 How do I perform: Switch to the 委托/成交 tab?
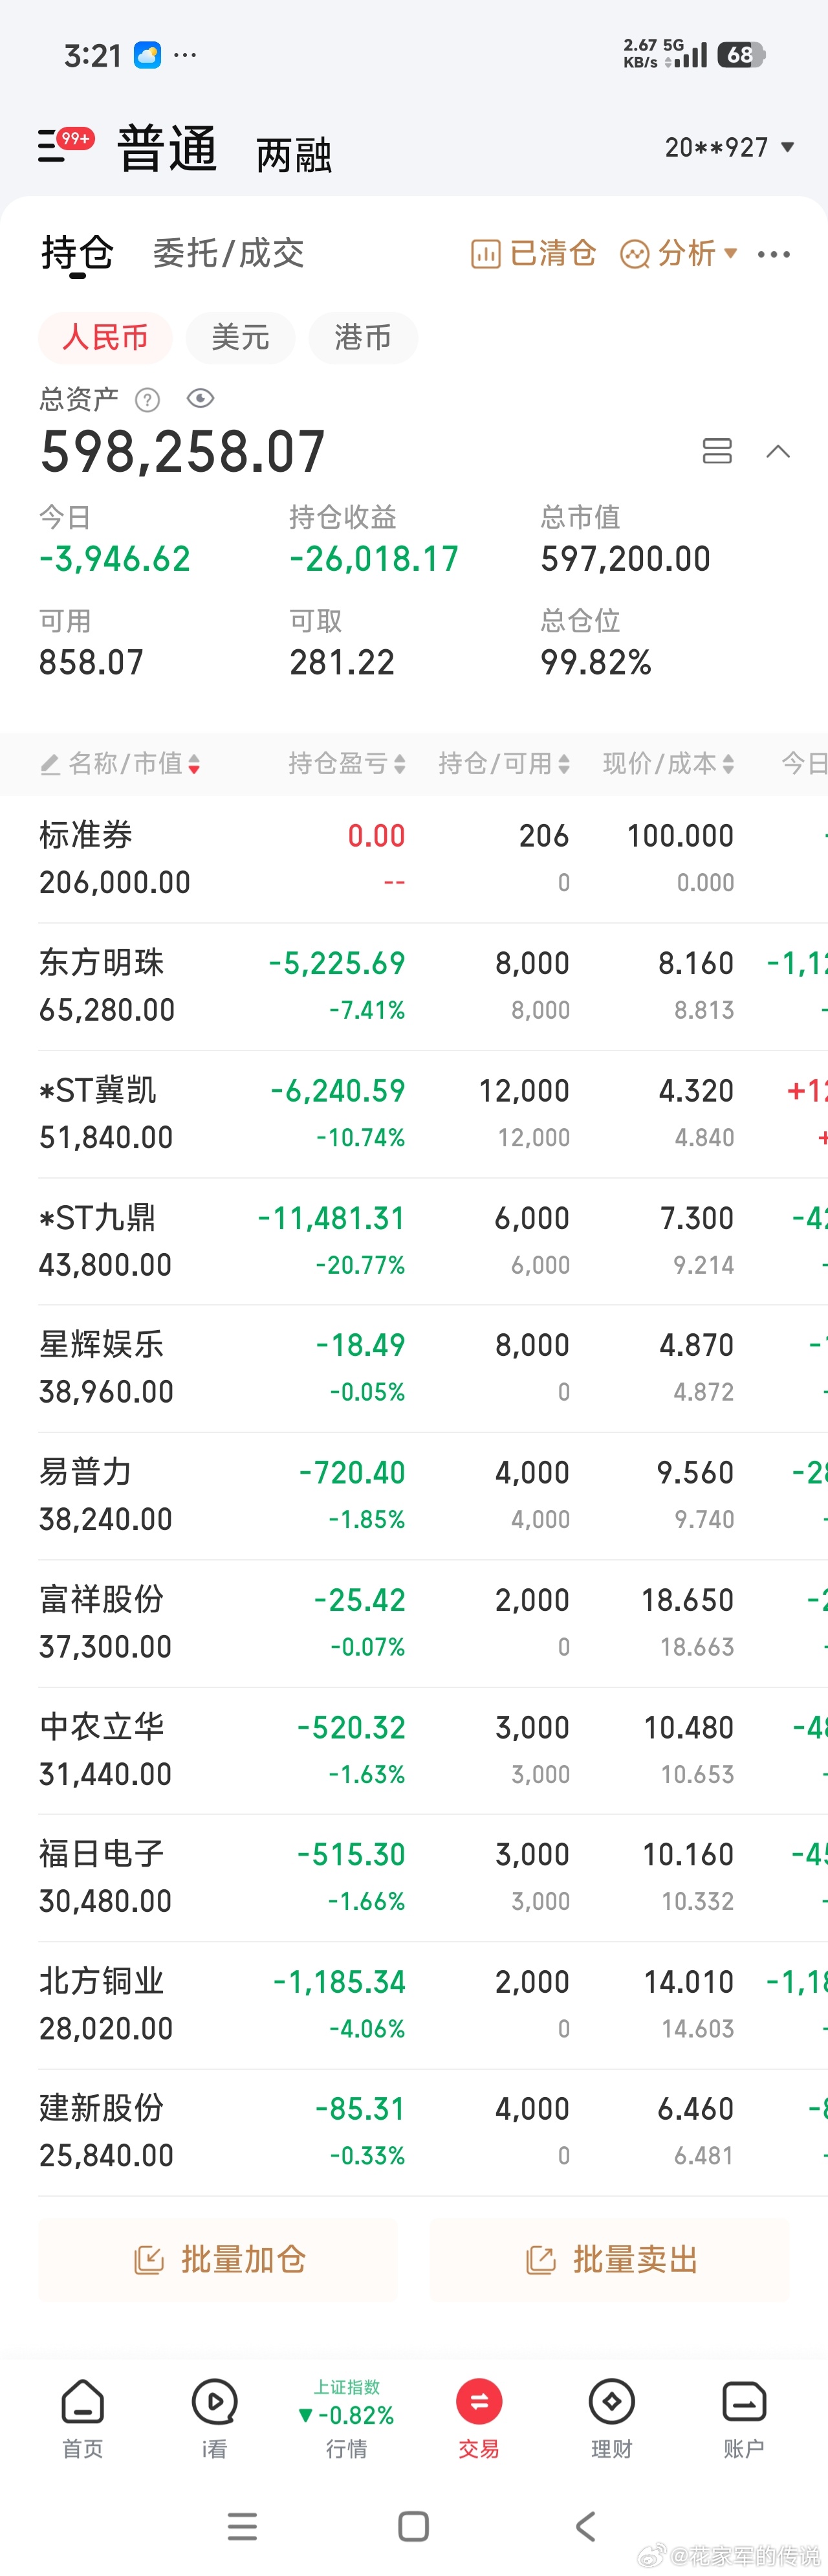(228, 253)
